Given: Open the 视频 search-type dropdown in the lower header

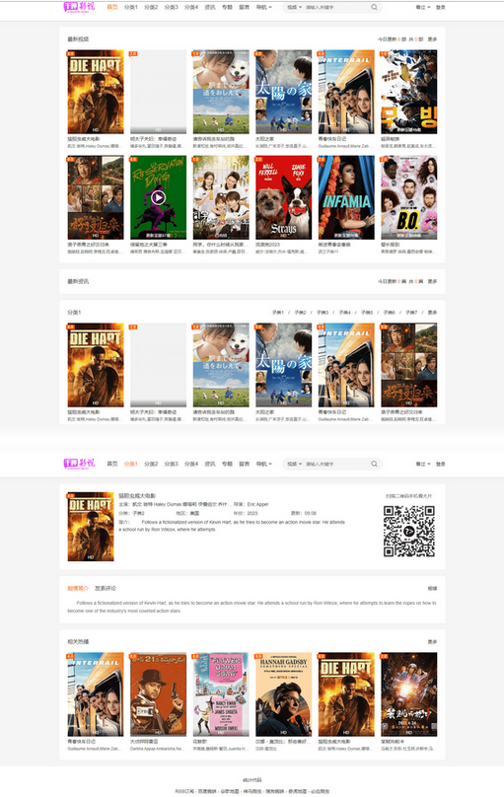Looking at the screenshot, I should pos(294,464).
